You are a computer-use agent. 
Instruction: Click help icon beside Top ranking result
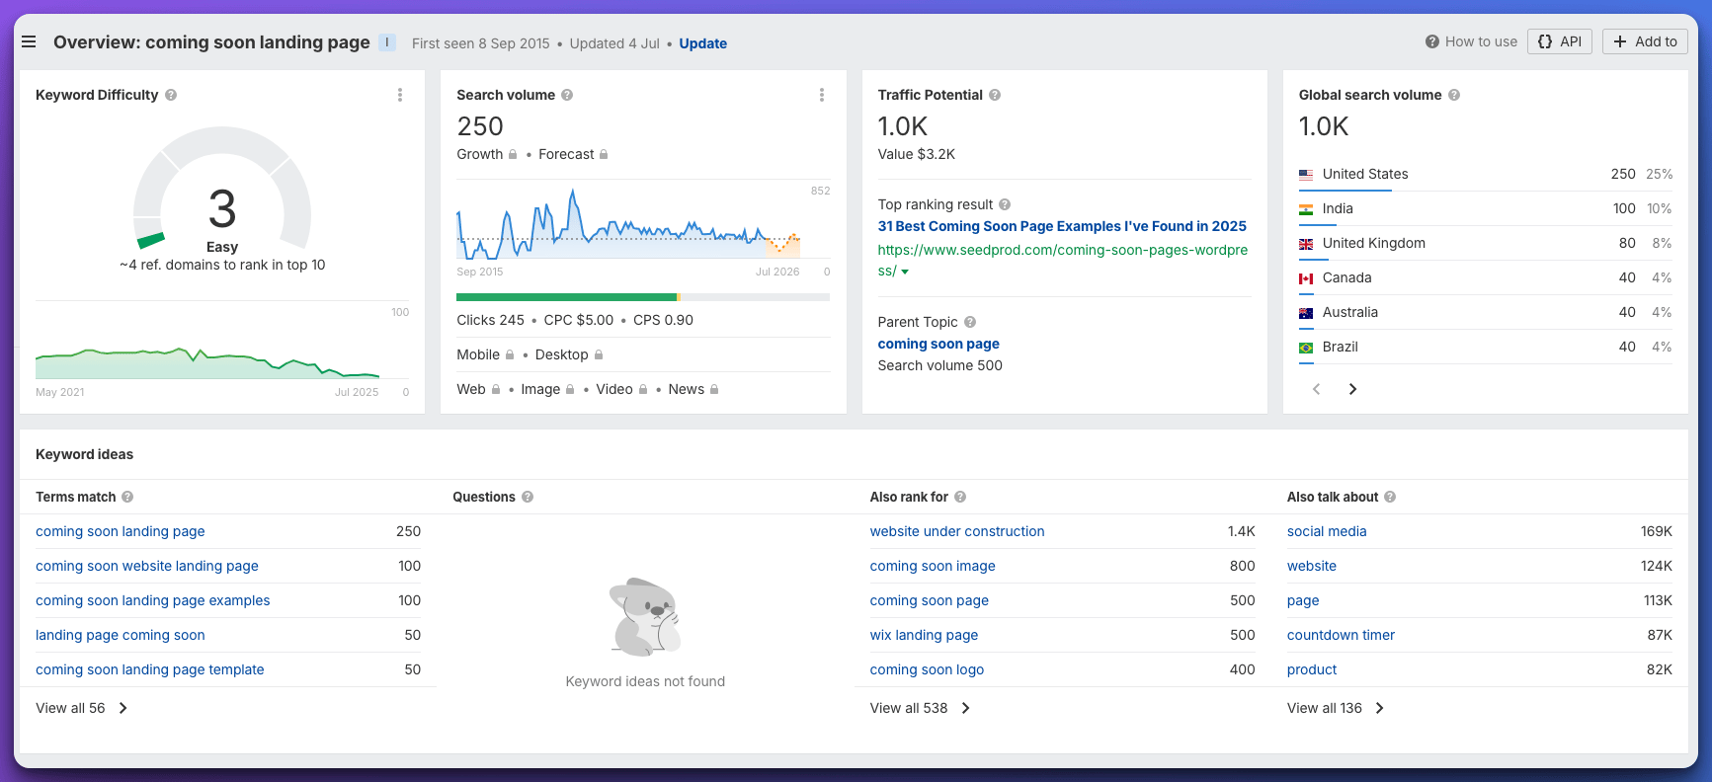(1005, 204)
